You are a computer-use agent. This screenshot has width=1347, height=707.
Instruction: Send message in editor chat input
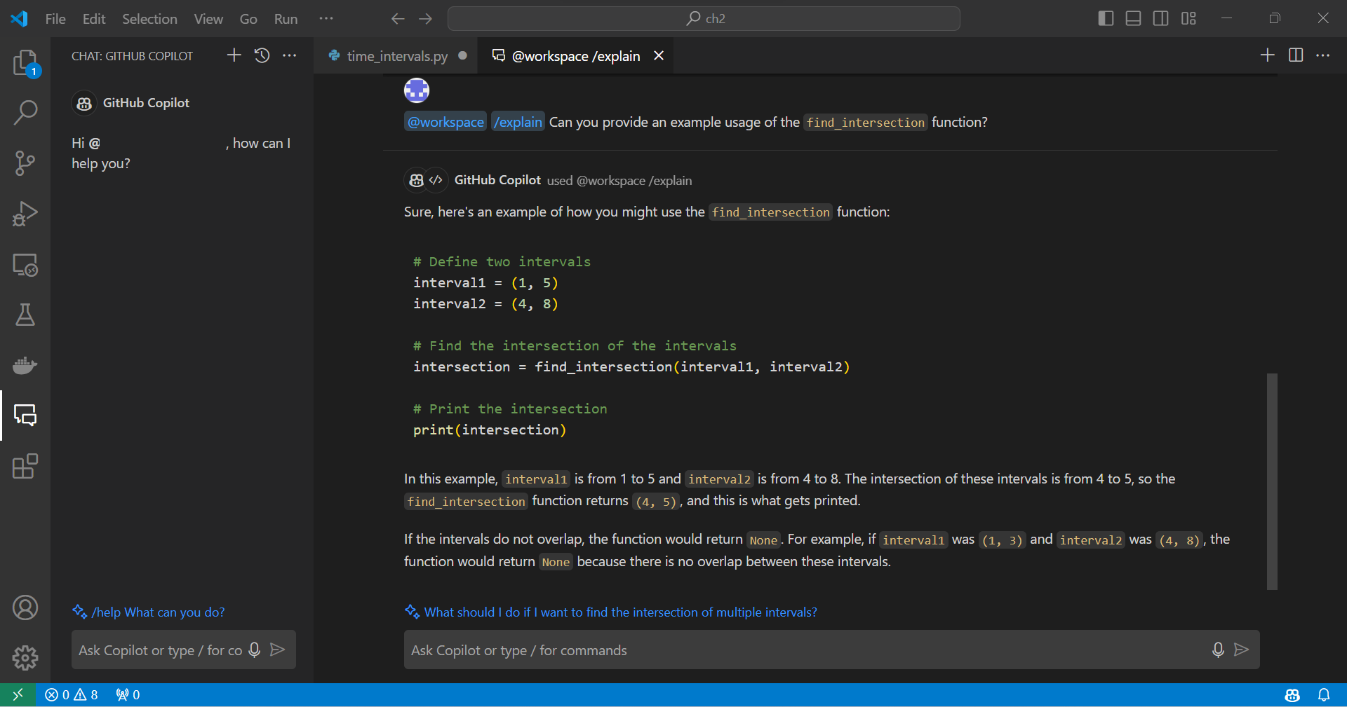pyautogui.click(x=1242, y=650)
